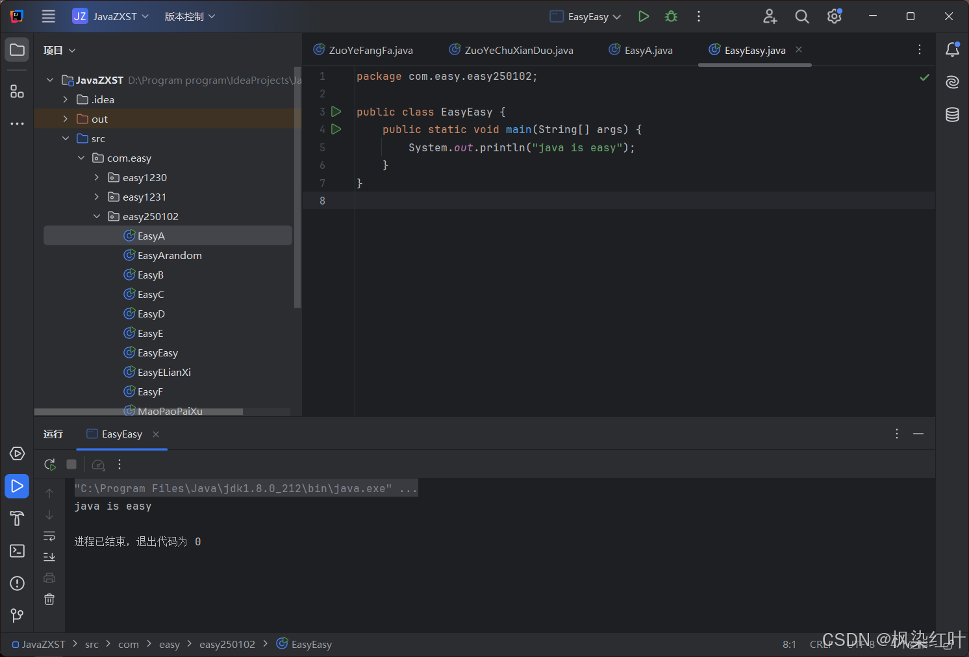The width and height of the screenshot is (969, 657).
Task: Click the easy250102 breadcrumb
Action: (227, 643)
